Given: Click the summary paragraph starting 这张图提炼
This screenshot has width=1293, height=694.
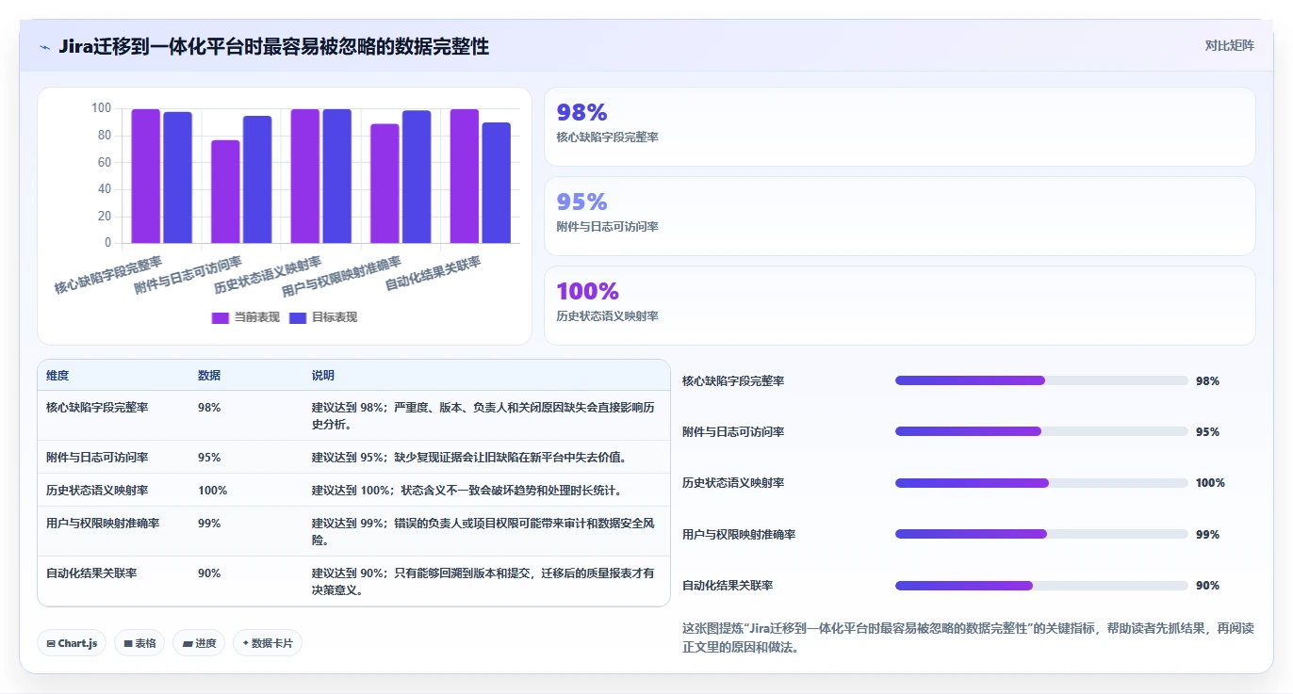Looking at the screenshot, I should tap(968, 638).
